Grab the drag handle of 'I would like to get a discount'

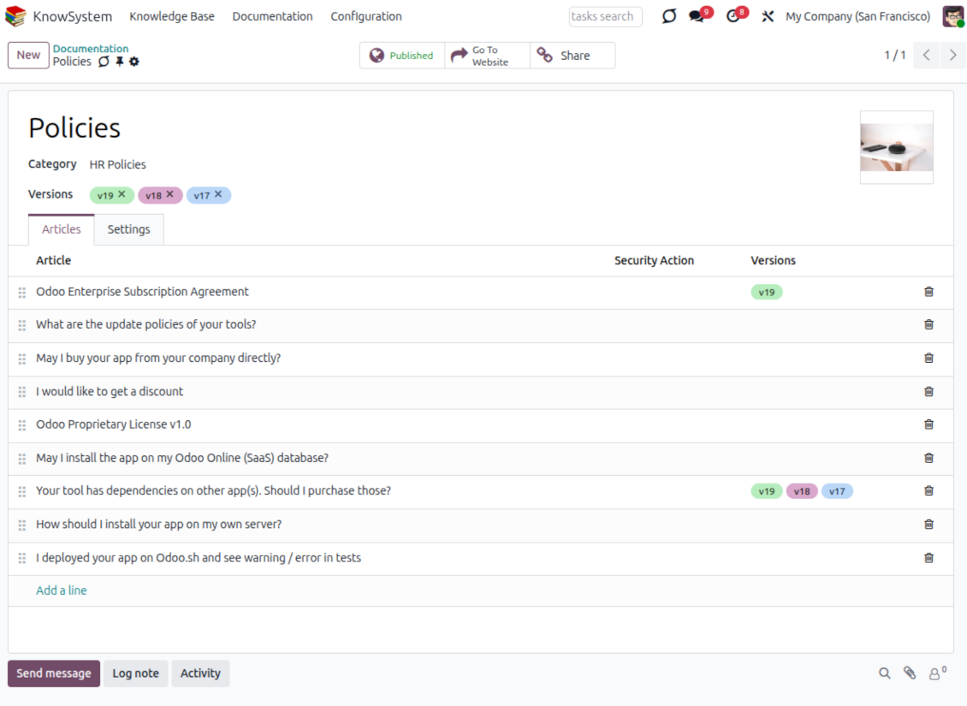22,392
